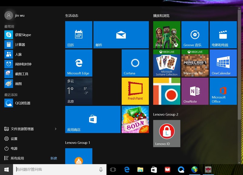Click the Lenovo Group 2 header

[166, 115]
